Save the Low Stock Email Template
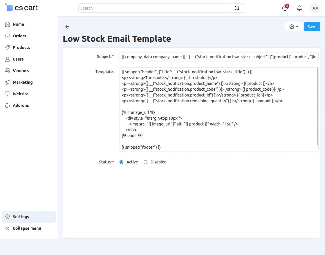This screenshot has width=325, height=255. pyautogui.click(x=312, y=26)
